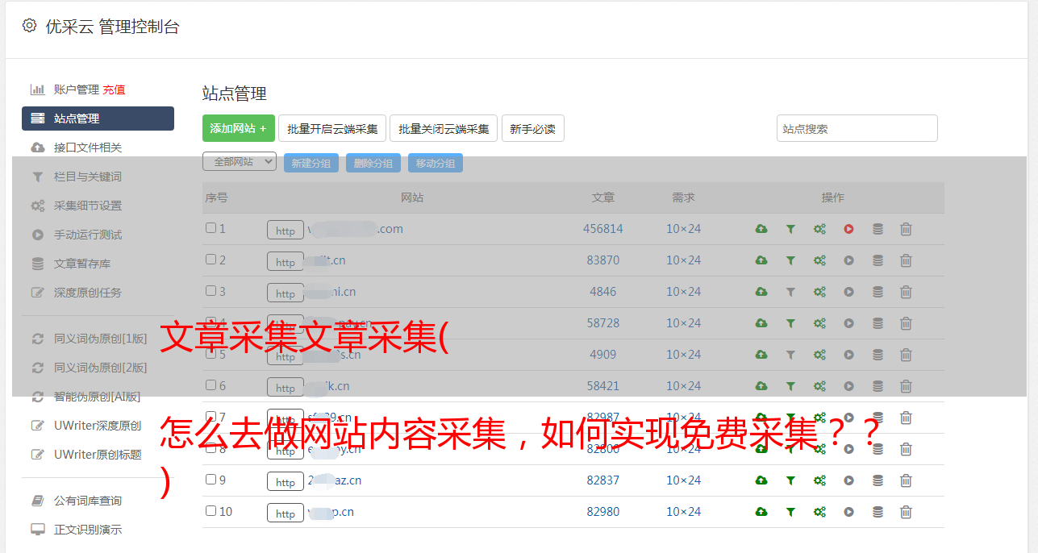Check the checkbox for site number 3
This screenshot has height=553, width=1038.
click(x=211, y=291)
